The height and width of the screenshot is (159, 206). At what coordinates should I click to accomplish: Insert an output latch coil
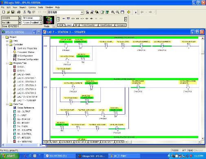point(87,19)
